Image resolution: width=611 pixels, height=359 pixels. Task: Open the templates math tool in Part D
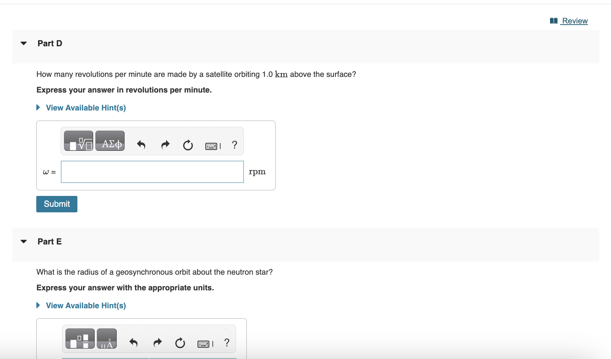pyautogui.click(x=79, y=141)
